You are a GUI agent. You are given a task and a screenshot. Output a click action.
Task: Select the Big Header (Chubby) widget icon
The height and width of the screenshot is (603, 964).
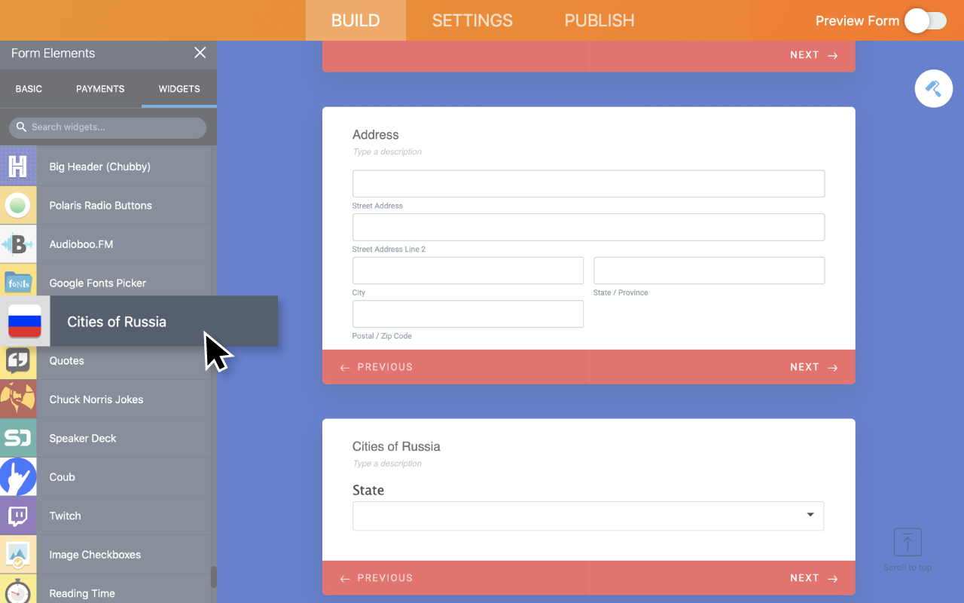[x=18, y=166]
